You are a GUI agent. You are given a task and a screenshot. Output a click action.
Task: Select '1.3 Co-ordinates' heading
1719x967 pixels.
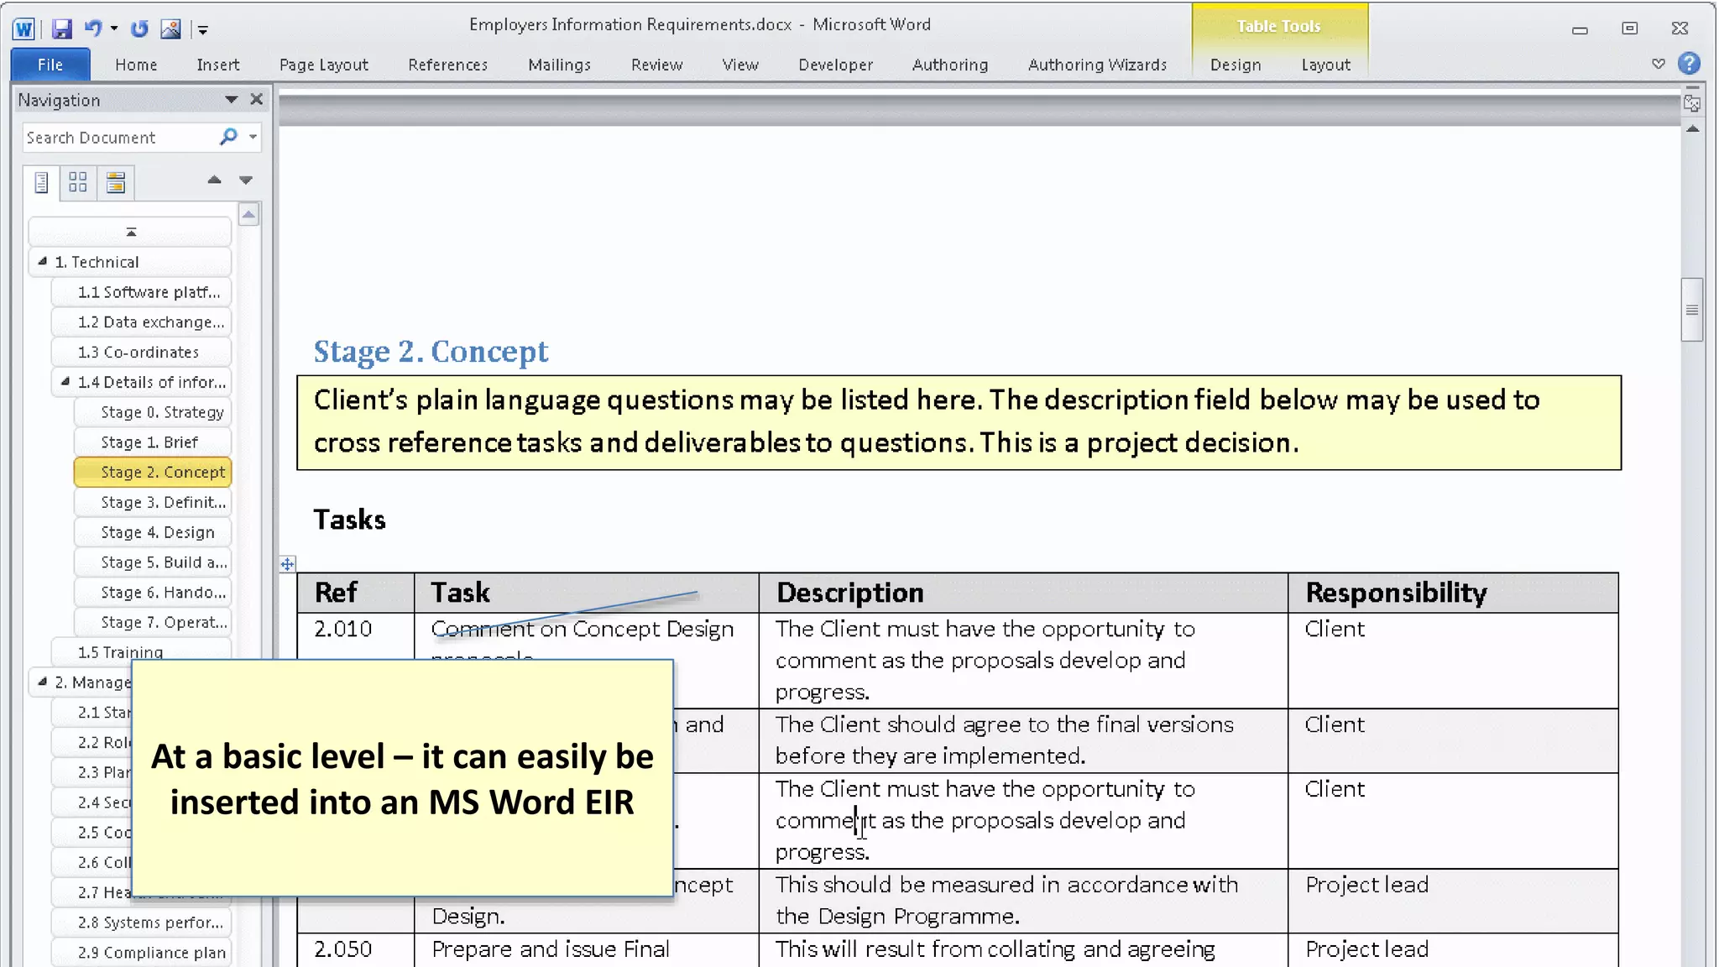[141, 353]
